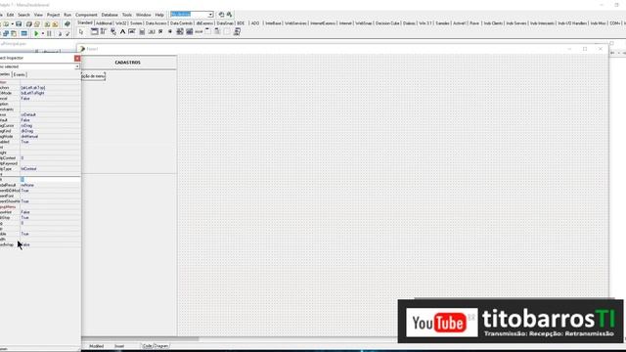Image resolution: width=626 pixels, height=352 pixels.
Task: Open the Project menu
Action: 53,15
